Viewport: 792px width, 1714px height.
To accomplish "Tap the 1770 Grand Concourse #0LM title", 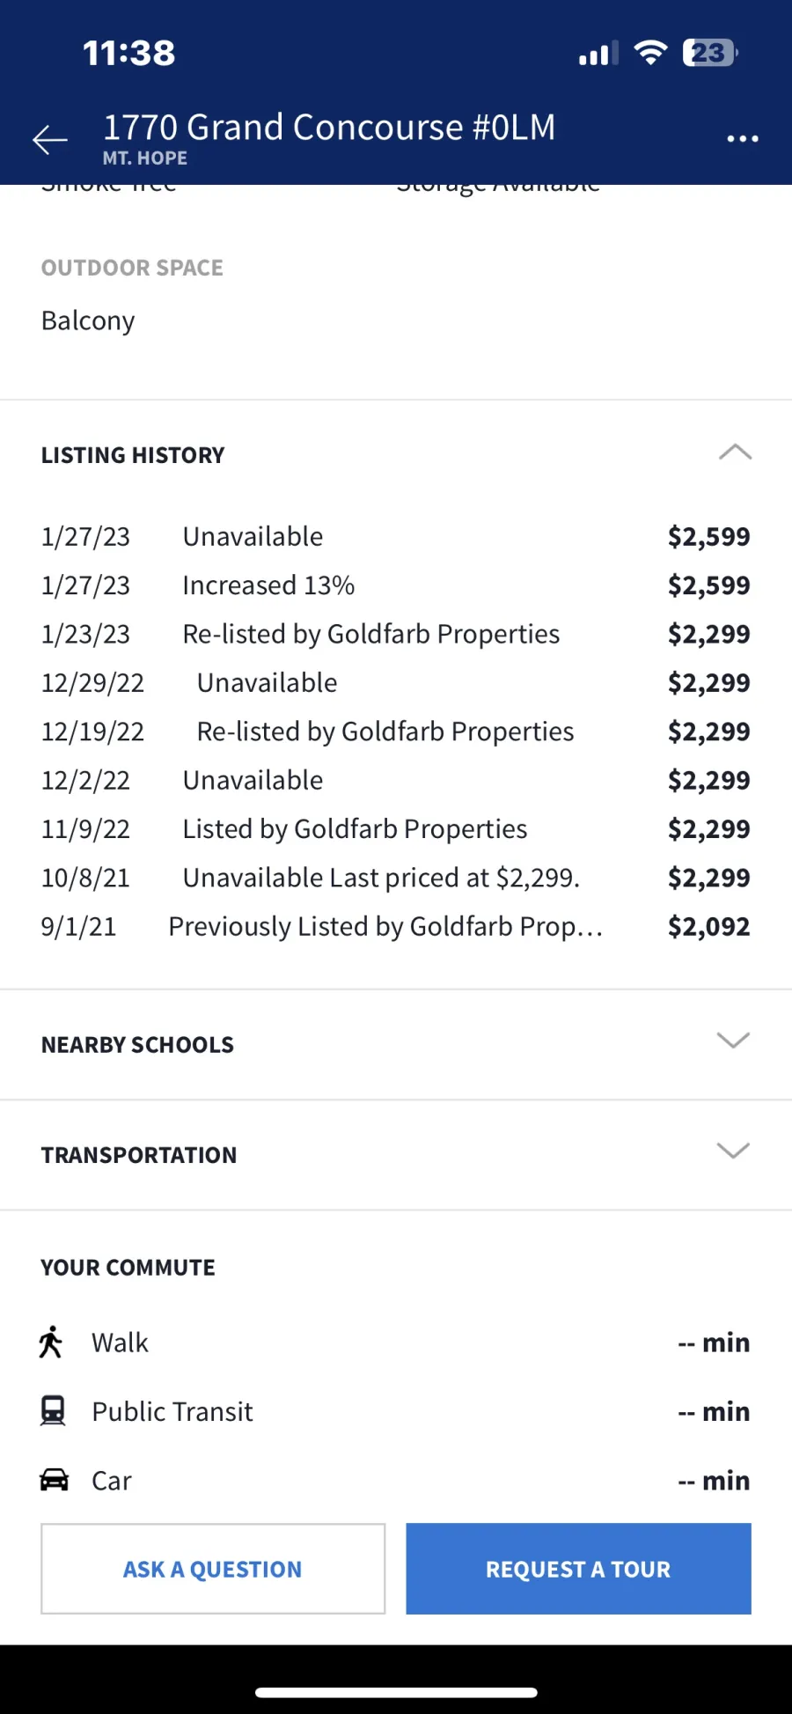I will (329, 129).
